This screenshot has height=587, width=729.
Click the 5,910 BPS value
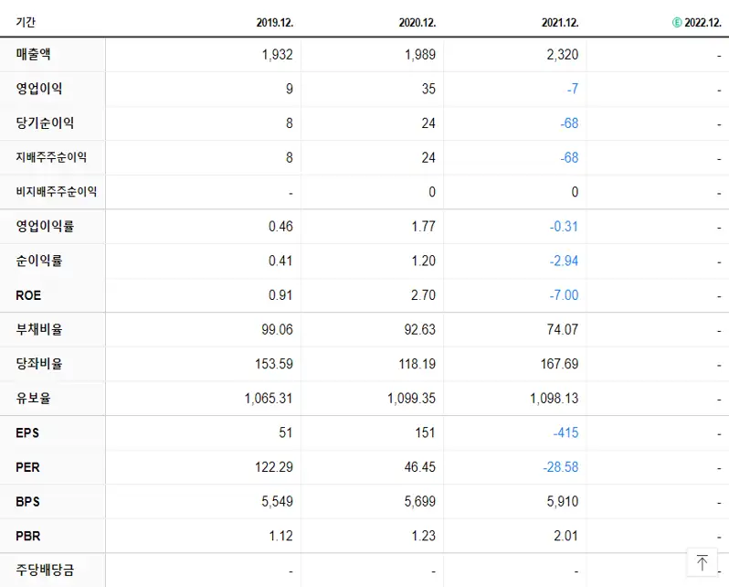point(563,502)
